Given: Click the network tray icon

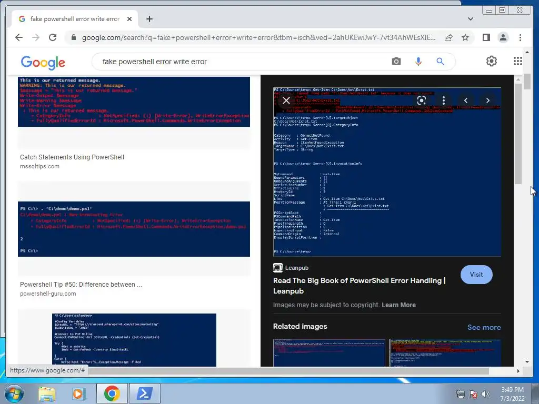Looking at the screenshot, I should coord(460,394).
